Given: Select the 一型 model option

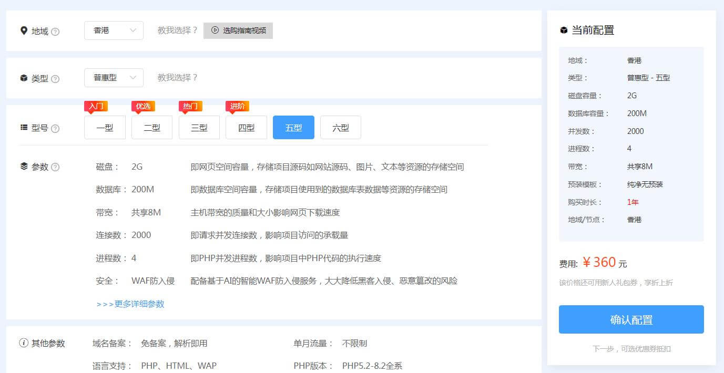Looking at the screenshot, I should (105, 128).
